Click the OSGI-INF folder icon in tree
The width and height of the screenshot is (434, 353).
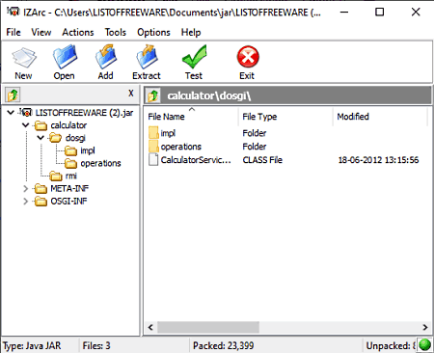(41, 202)
